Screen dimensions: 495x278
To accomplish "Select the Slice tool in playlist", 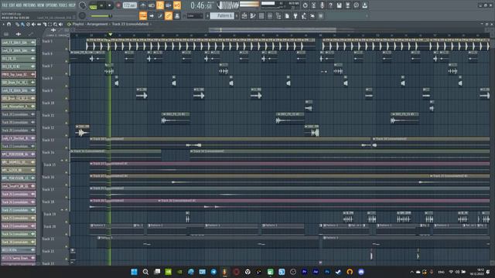I will (x=45, y=24).
